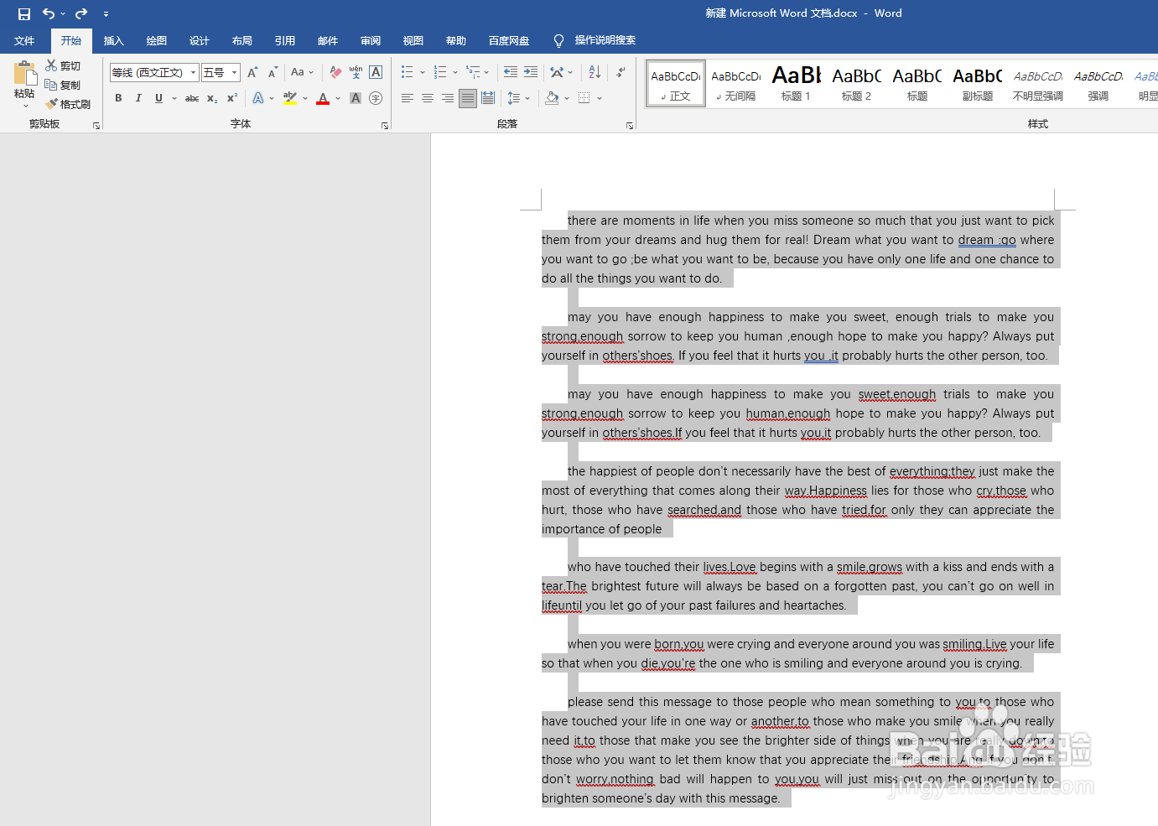Click the enclosed character (字) icon
This screenshot has height=826, width=1158.
click(x=376, y=98)
